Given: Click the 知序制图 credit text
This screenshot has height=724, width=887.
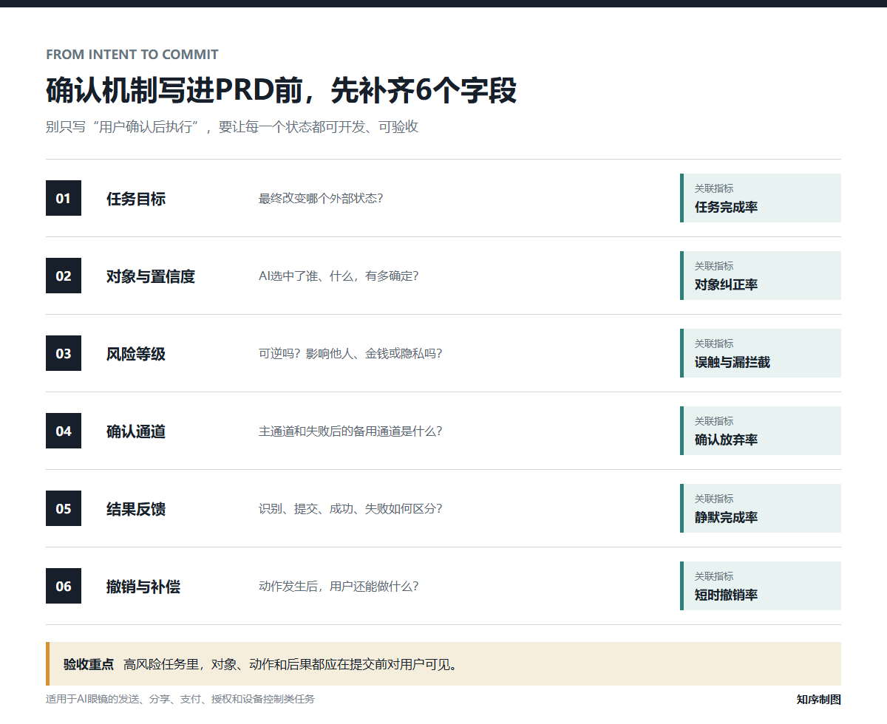Looking at the screenshot, I should coord(819,700).
